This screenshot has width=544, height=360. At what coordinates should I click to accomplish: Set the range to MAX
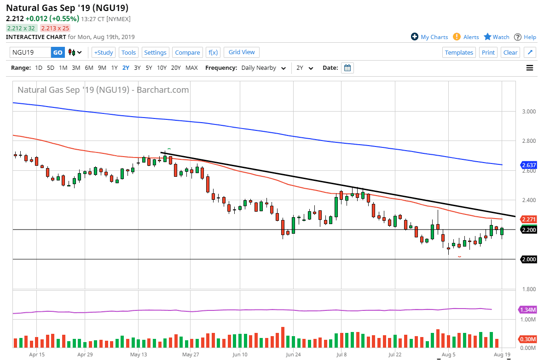click(191, 68)
